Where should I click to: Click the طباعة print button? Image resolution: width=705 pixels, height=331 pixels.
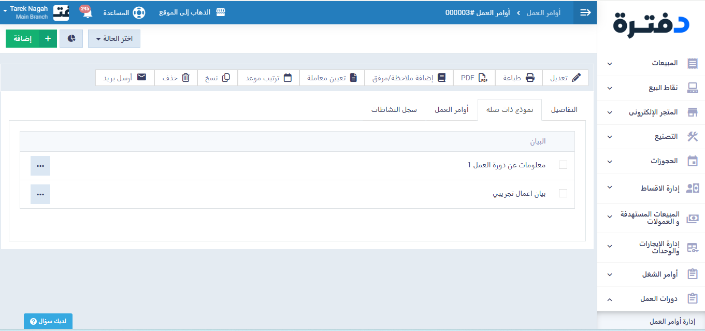519,78
